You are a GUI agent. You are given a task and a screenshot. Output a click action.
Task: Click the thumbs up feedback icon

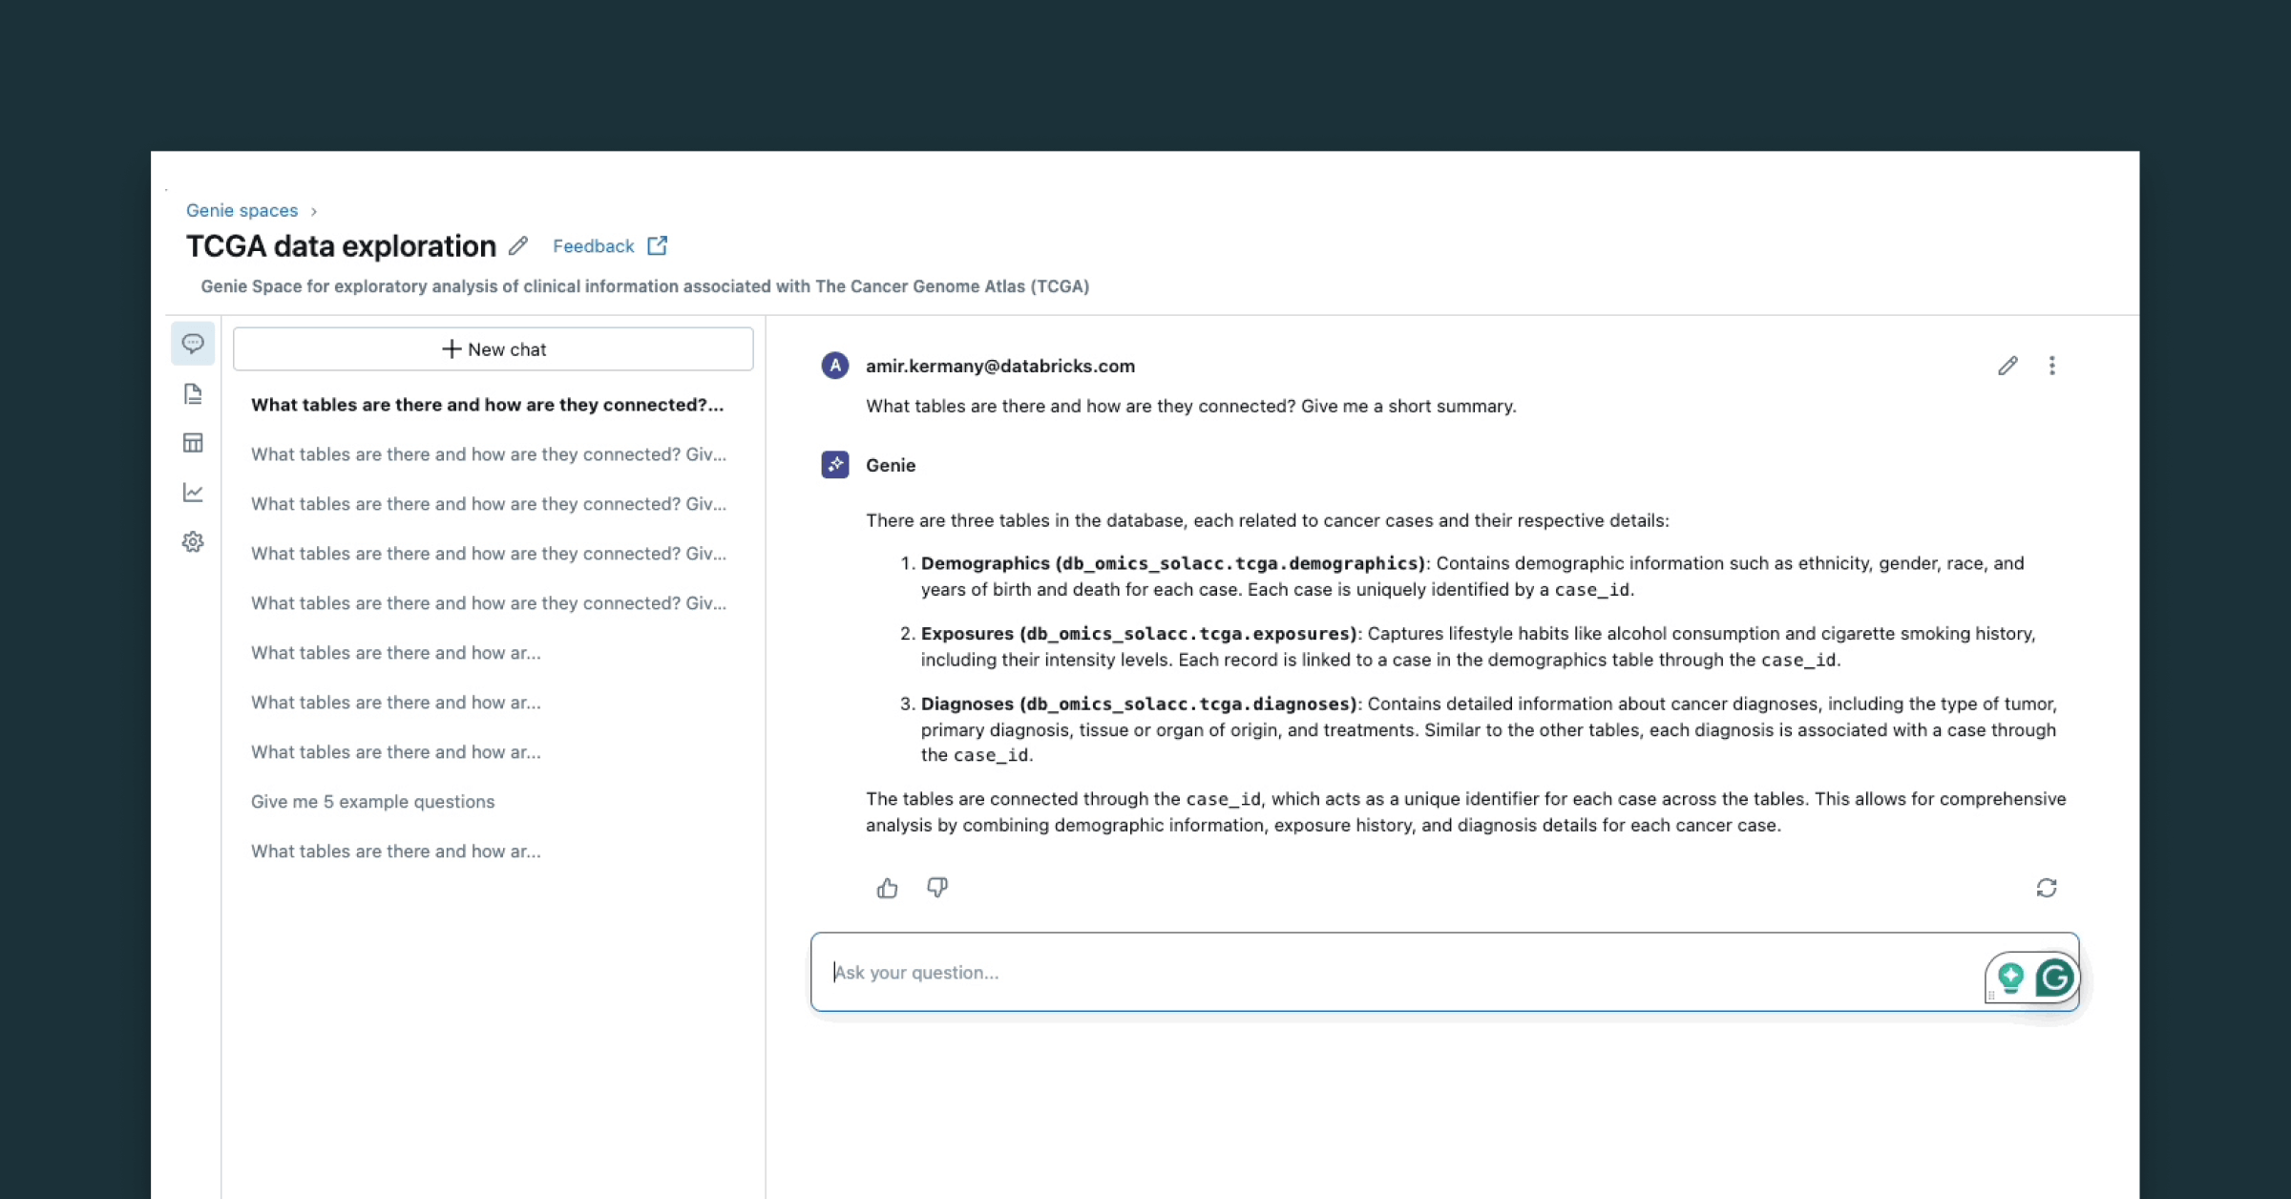(x=887, y=887)
